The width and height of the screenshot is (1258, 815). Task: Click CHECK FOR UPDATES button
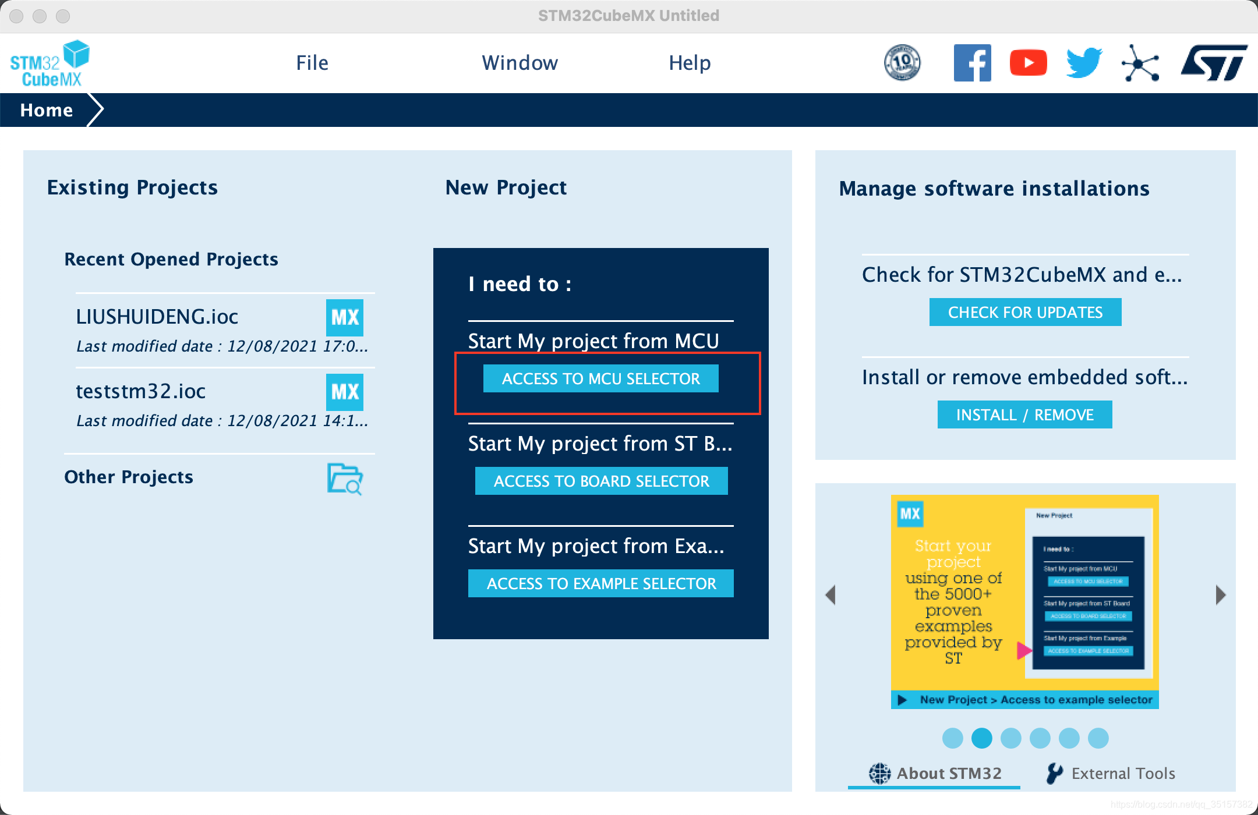[x=1025, y=312]
